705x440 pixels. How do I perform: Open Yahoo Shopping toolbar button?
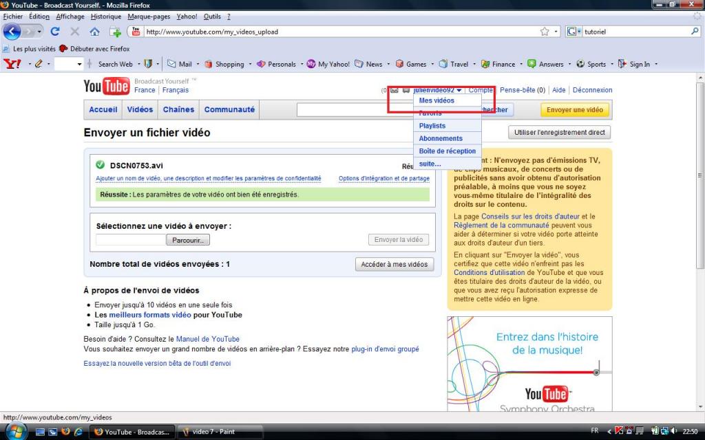point(224,64)
